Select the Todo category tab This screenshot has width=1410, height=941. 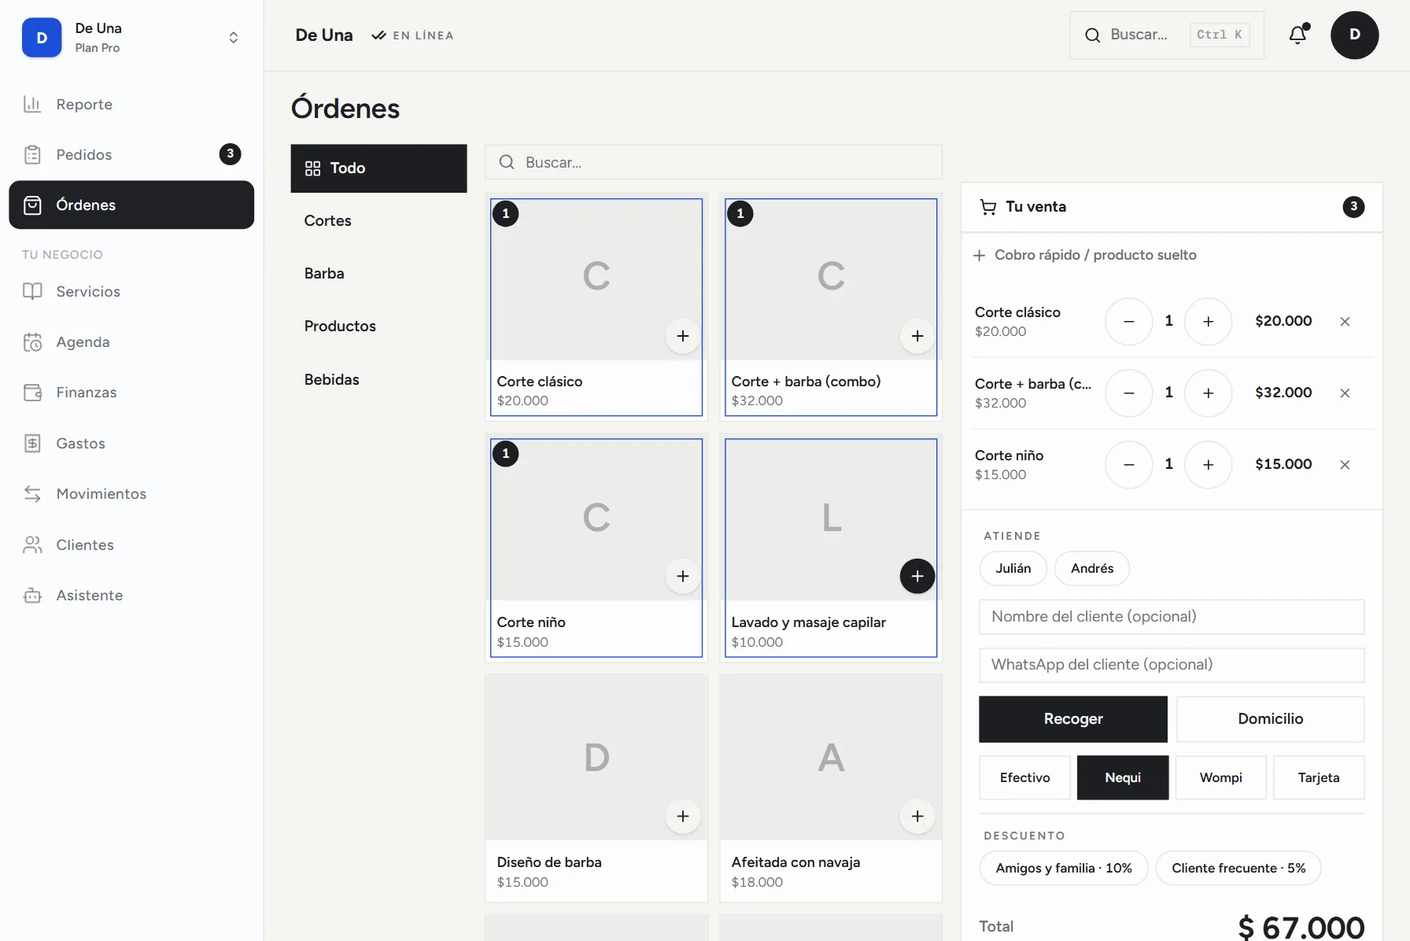tap(378, 168)
